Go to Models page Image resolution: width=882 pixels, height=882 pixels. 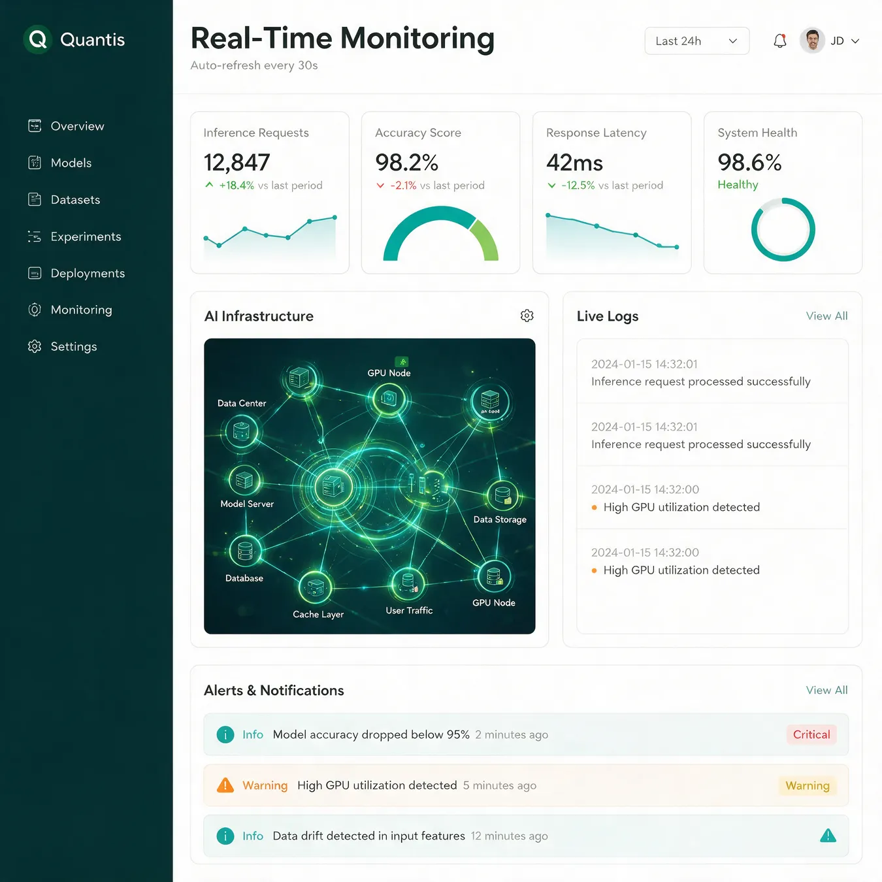click(x=71, y=163)
